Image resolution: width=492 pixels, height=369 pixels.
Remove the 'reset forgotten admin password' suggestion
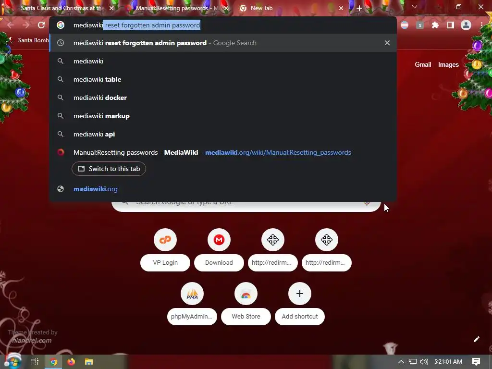(x=387, y=43)
